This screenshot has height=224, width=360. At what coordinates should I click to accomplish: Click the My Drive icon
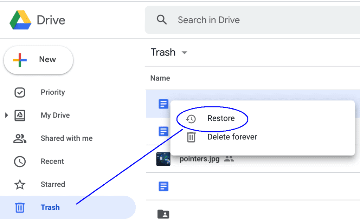[x=20, y=115]
